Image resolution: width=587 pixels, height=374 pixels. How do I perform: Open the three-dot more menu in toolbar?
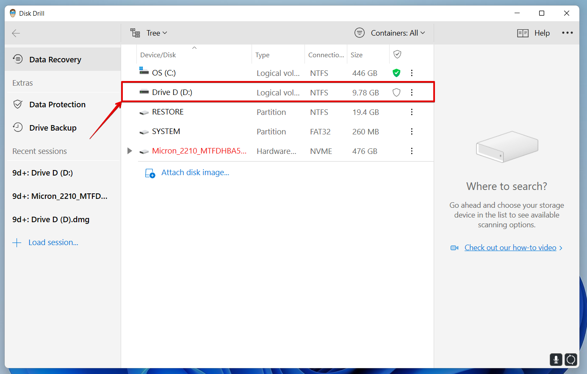568,33
